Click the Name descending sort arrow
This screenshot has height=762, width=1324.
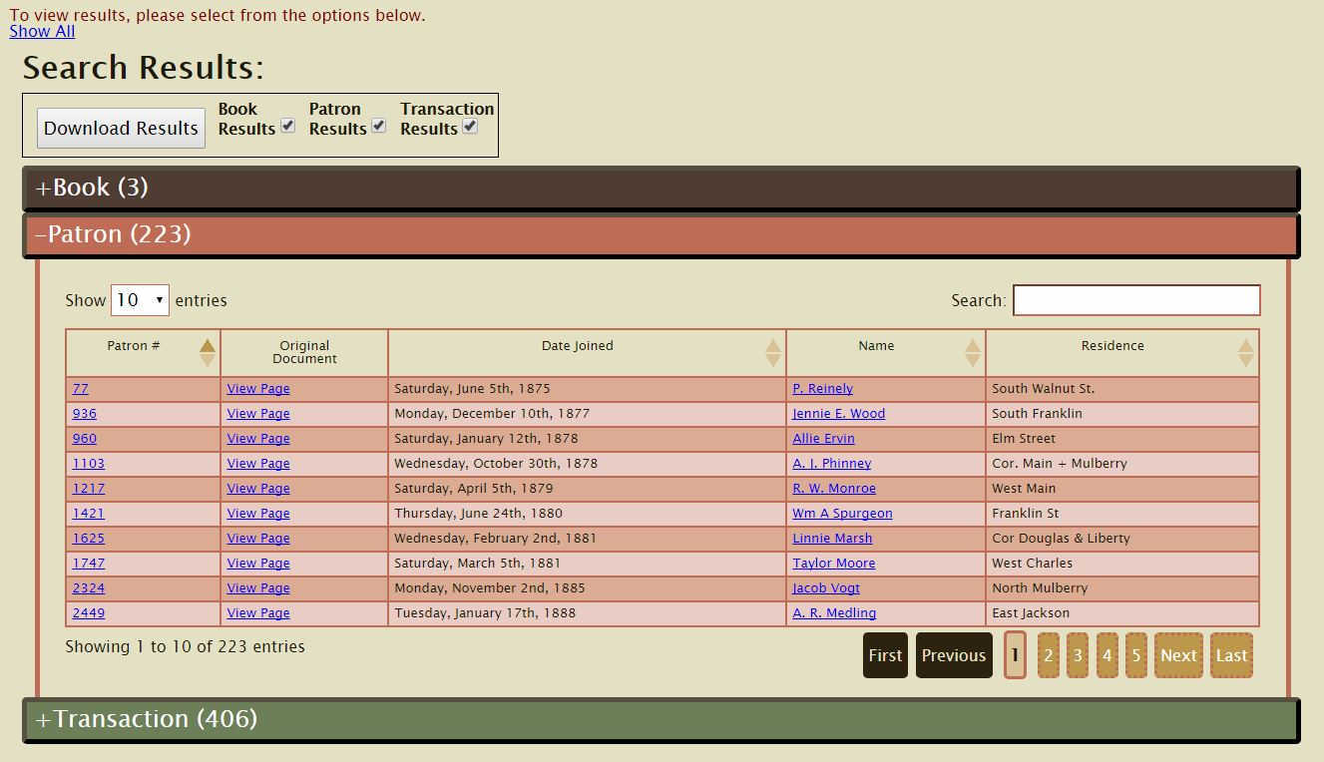click(973, 358)
